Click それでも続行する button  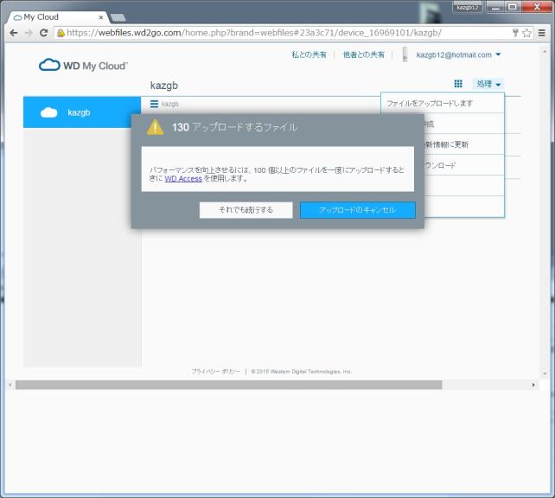point(246,210)
